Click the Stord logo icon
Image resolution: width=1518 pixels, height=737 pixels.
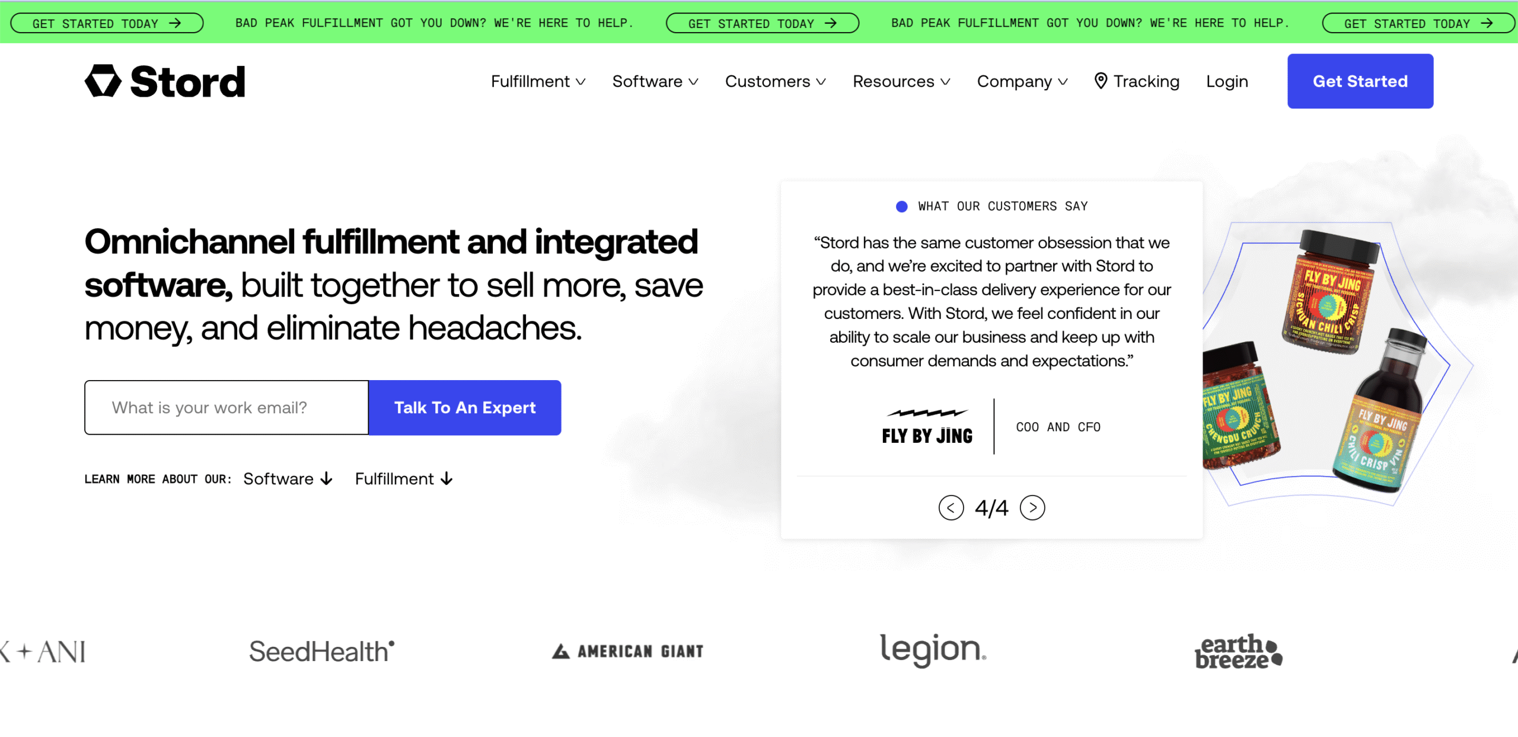103,81
